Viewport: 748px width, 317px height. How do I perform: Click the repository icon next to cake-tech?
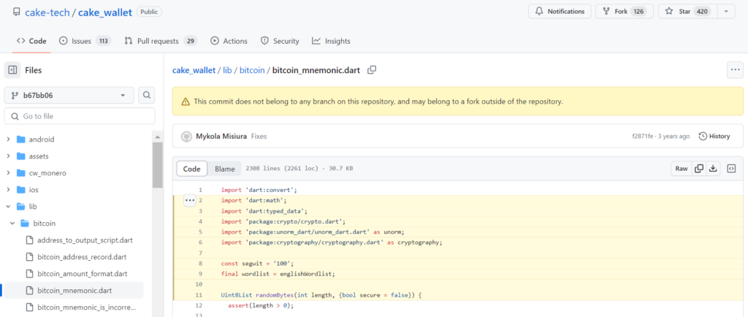coord(17,12)
